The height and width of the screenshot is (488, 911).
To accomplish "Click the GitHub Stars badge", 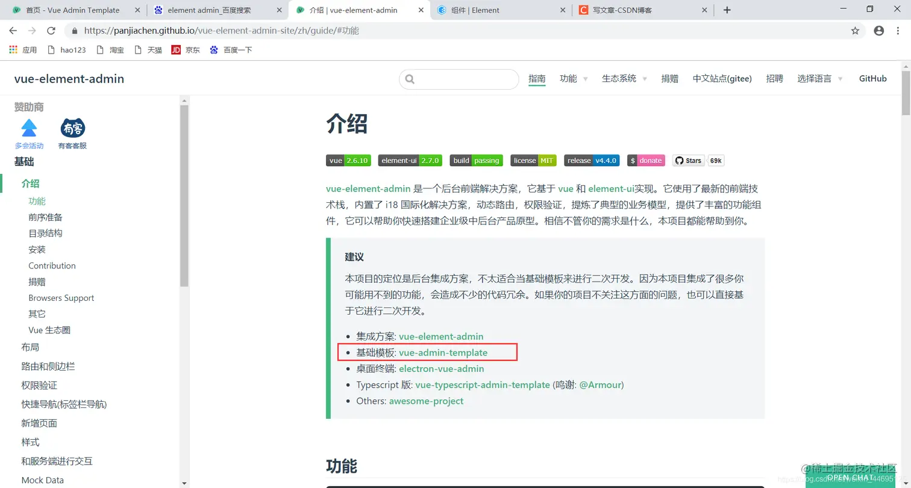I will (689, 161).
